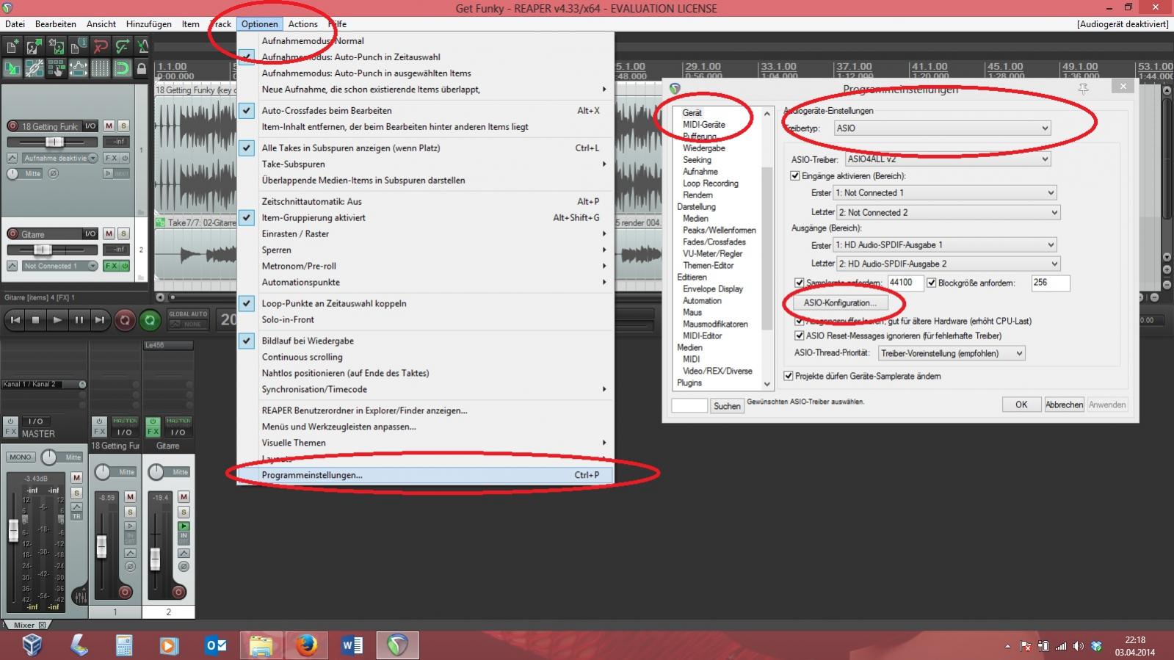
Task: Click the Undo toolbar icon
Action: point(101,46)
